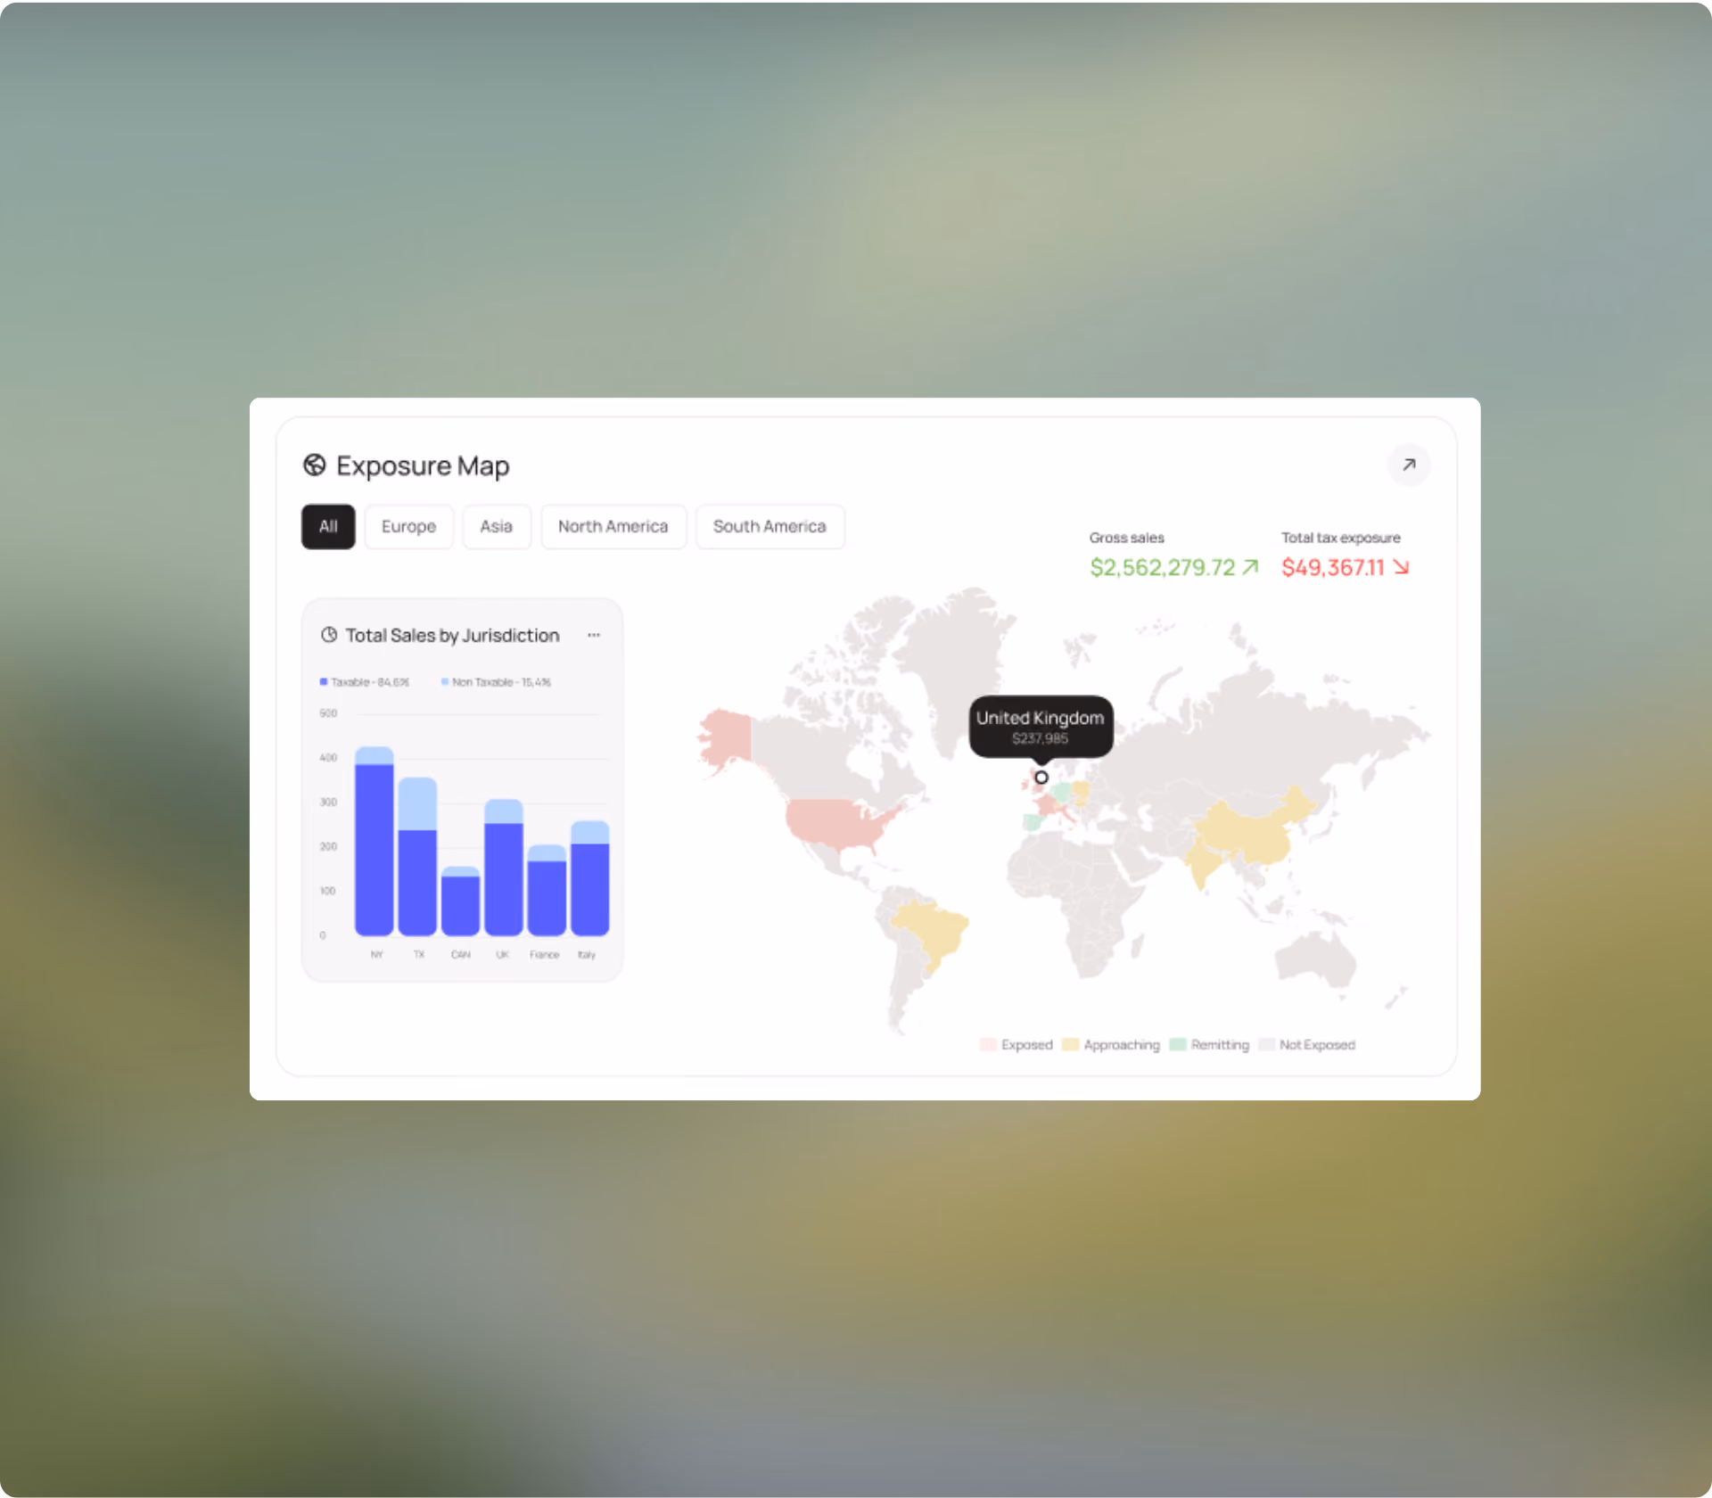The height and width of the screenshot is (1498, 1712).
Task: Click Greenland on the exposure map
Action: (959, 660)
